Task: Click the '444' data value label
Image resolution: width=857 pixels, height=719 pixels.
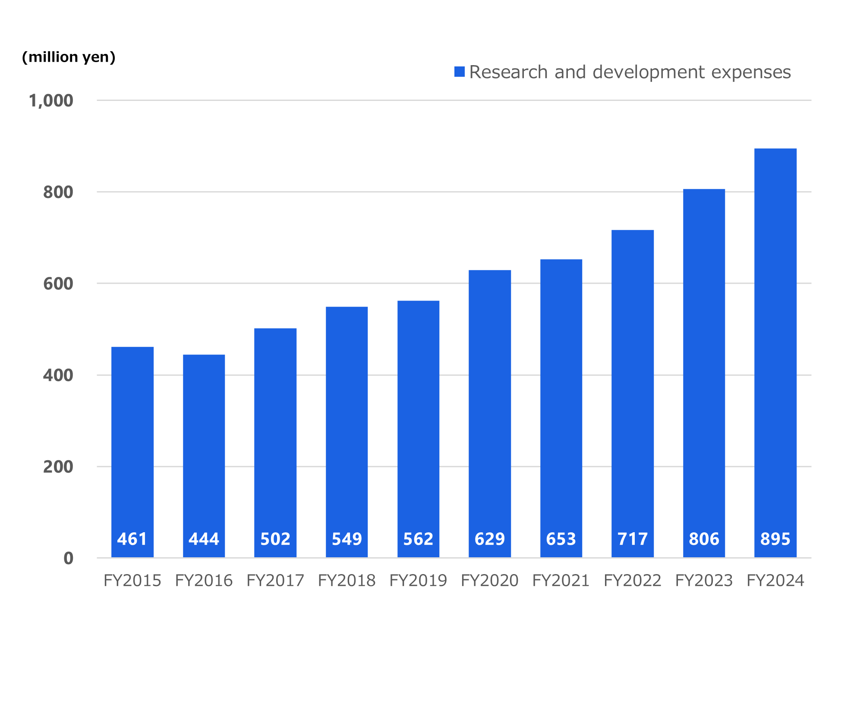Action: pos(204,539)
